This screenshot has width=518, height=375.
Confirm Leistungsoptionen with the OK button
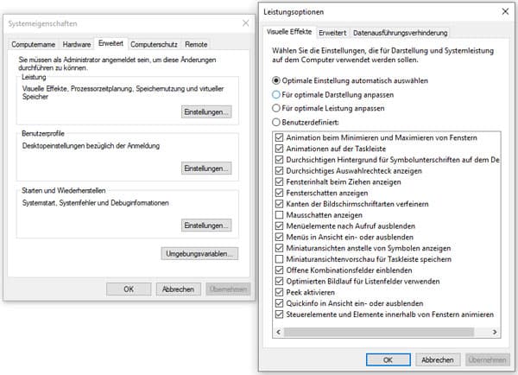(388, 359)
